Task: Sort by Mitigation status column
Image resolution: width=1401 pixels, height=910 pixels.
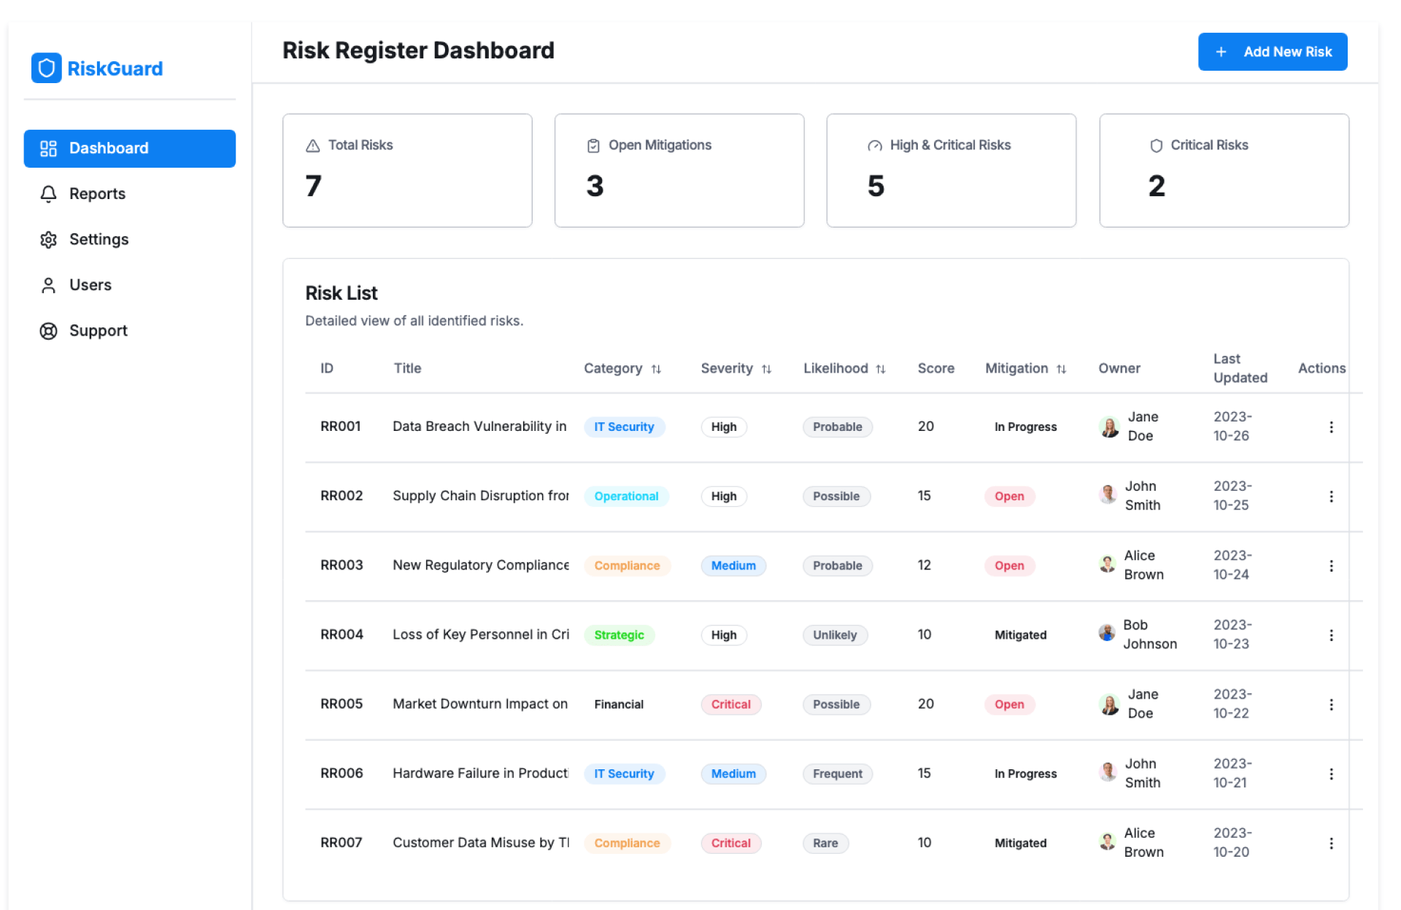Action: (1061, 369)
